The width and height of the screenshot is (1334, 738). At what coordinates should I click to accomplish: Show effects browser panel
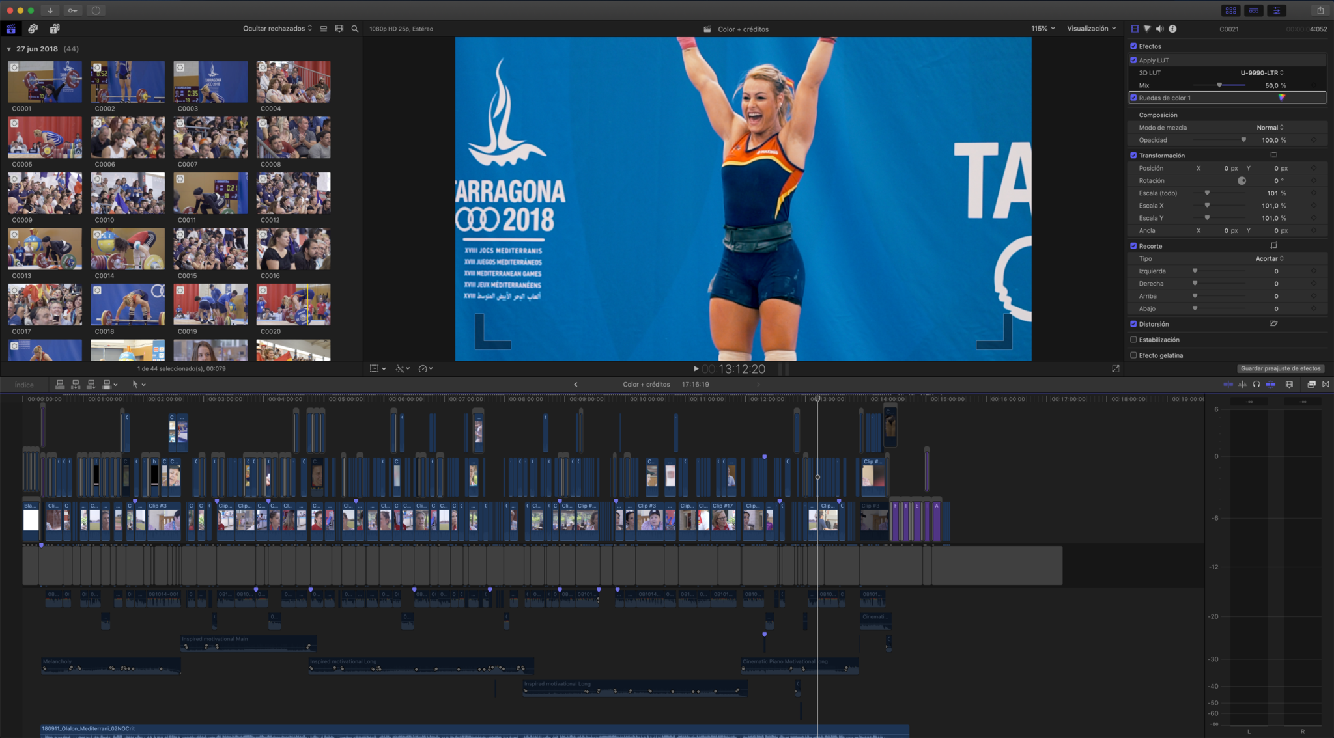(x=1311, y=385)
